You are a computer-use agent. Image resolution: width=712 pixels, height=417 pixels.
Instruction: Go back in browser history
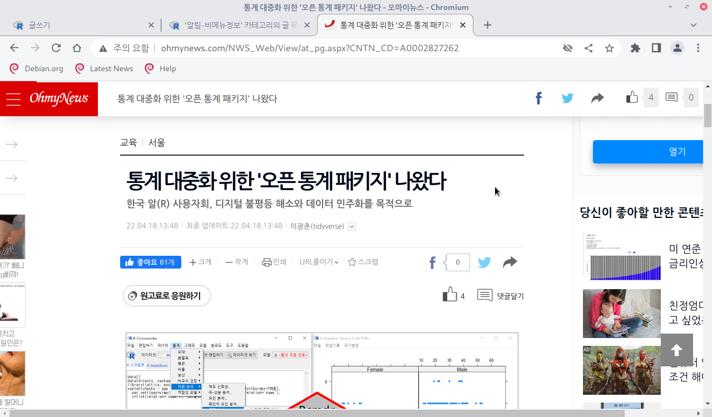[x=14, y=48]
